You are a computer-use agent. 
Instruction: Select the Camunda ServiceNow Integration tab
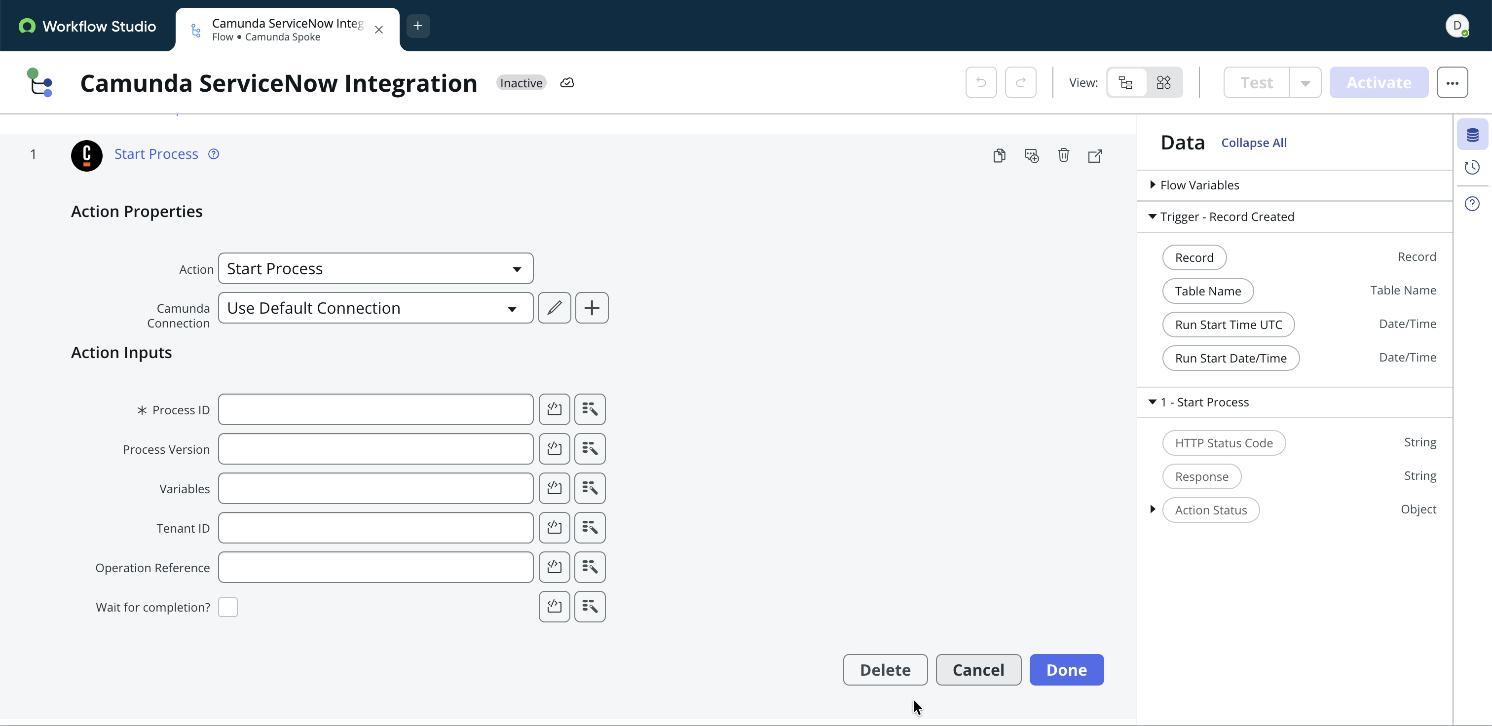(287, 30)
